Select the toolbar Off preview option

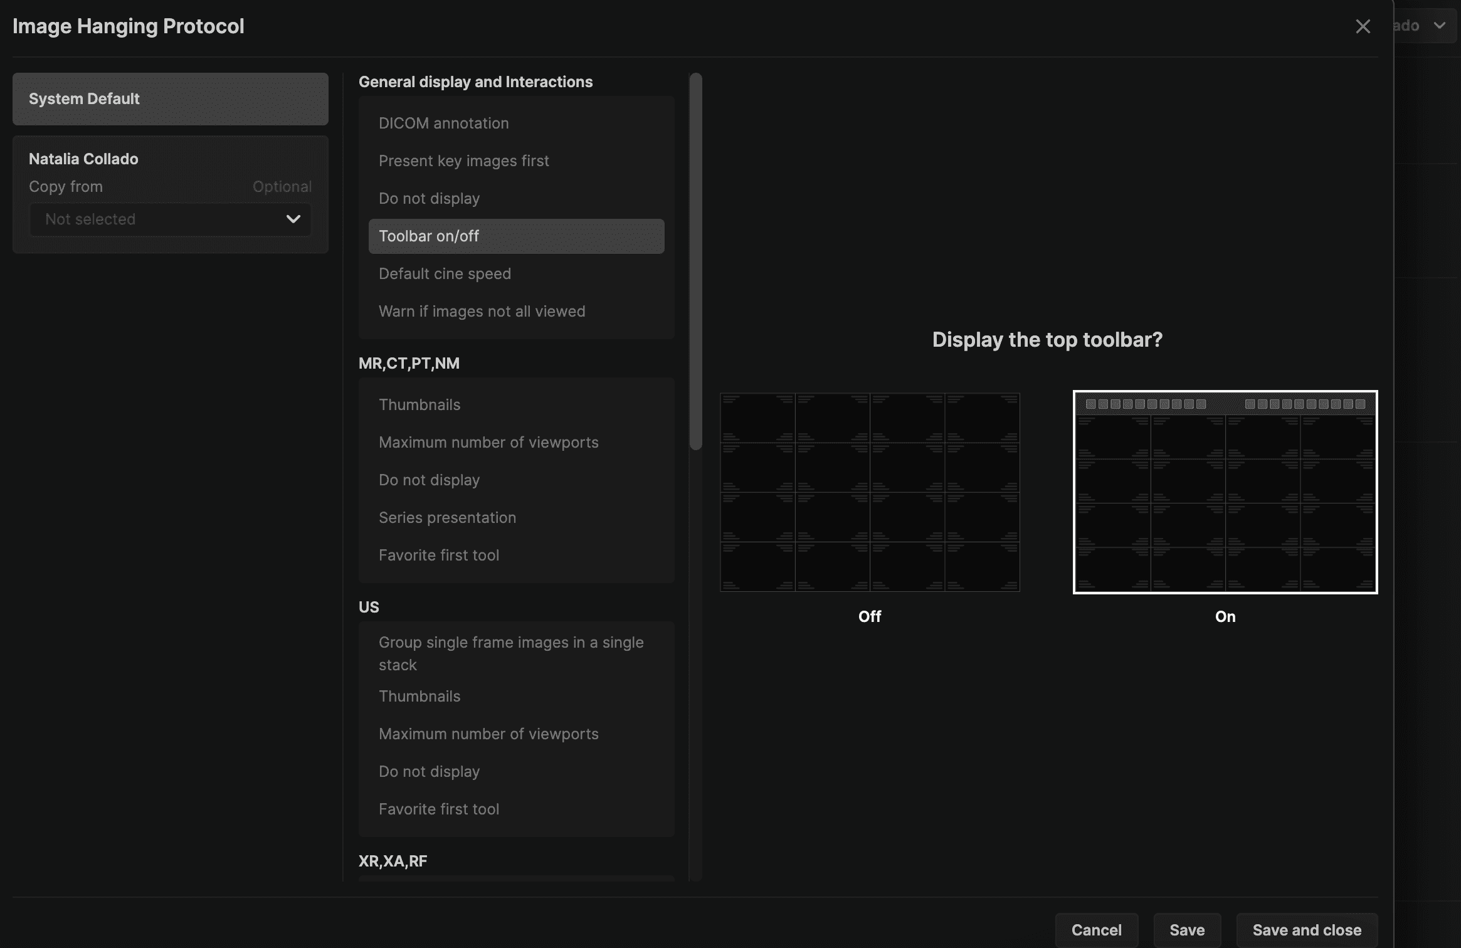(x=870, y=492)
